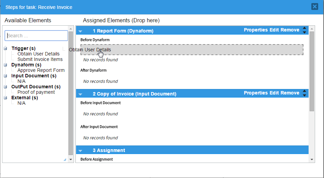Collapse the Assignment step section
Screen dimensions: 324x178
coord(80,151)
